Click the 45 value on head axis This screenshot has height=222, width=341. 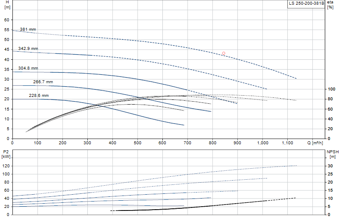click(x=7, y=50)
